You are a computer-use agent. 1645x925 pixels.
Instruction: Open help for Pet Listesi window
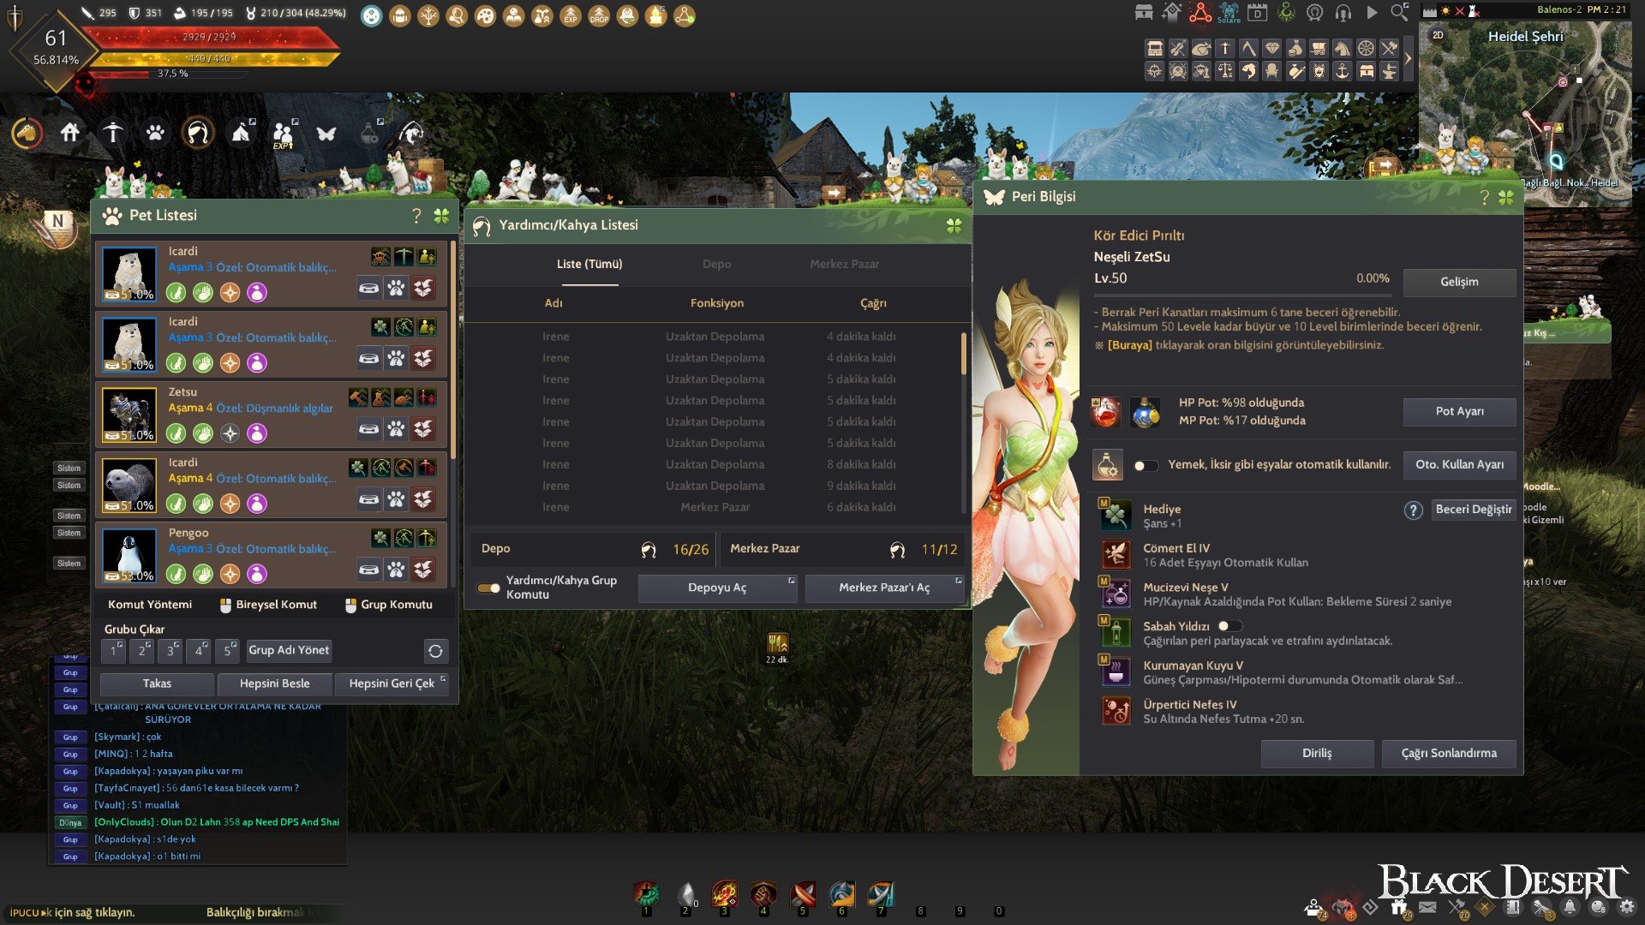click(x=416, y=216)
